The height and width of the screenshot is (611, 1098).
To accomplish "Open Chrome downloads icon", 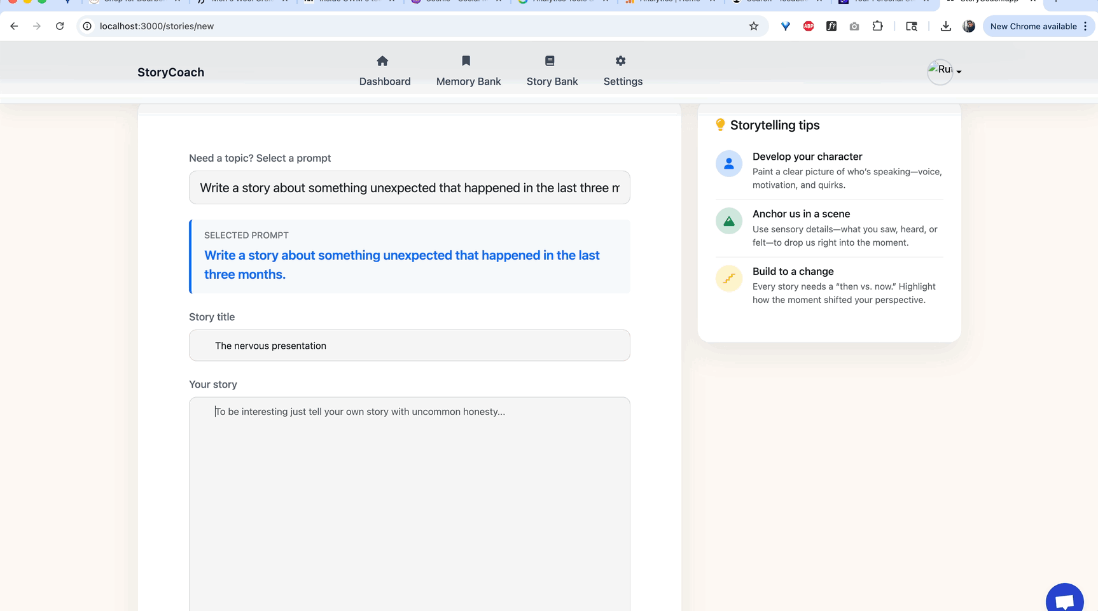I will click(946, 26).
